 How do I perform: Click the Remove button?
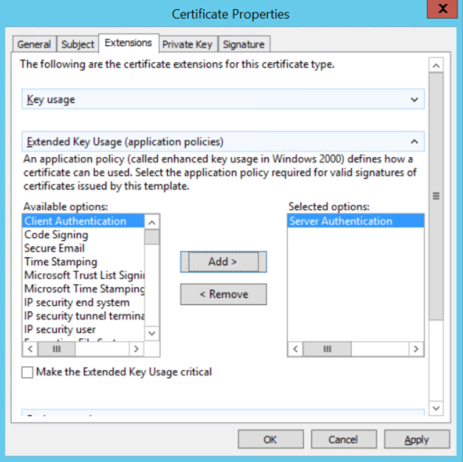(223, 294)
